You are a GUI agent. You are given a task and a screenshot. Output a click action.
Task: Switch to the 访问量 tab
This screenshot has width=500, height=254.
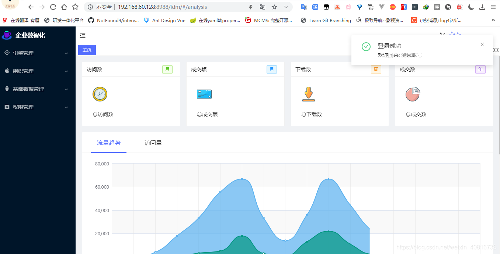pos(153,143)
